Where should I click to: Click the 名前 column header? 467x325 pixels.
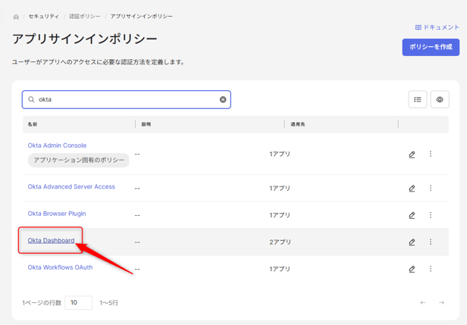33,124
